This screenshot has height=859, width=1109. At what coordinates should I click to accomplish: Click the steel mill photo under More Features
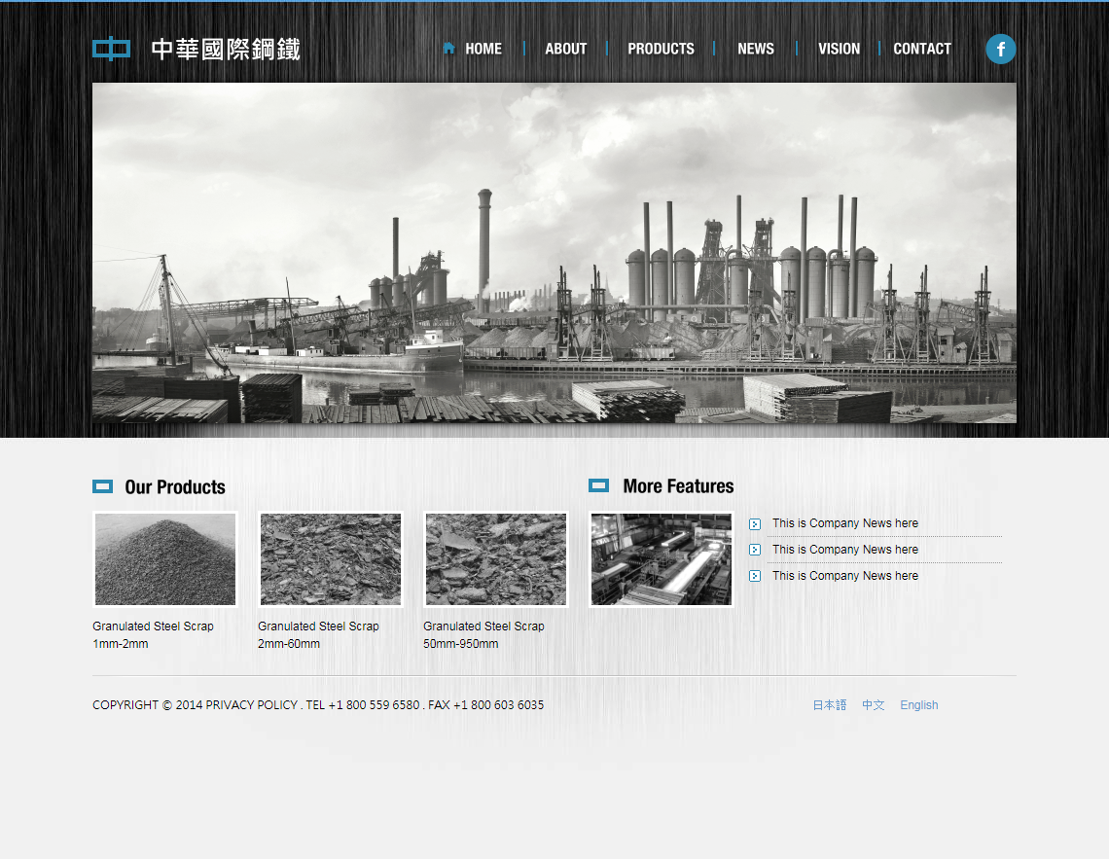click(x=662, y=559)
